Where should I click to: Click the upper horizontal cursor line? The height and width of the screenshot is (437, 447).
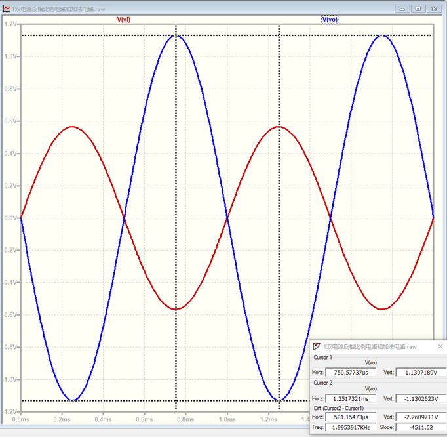tap(228, 35)
